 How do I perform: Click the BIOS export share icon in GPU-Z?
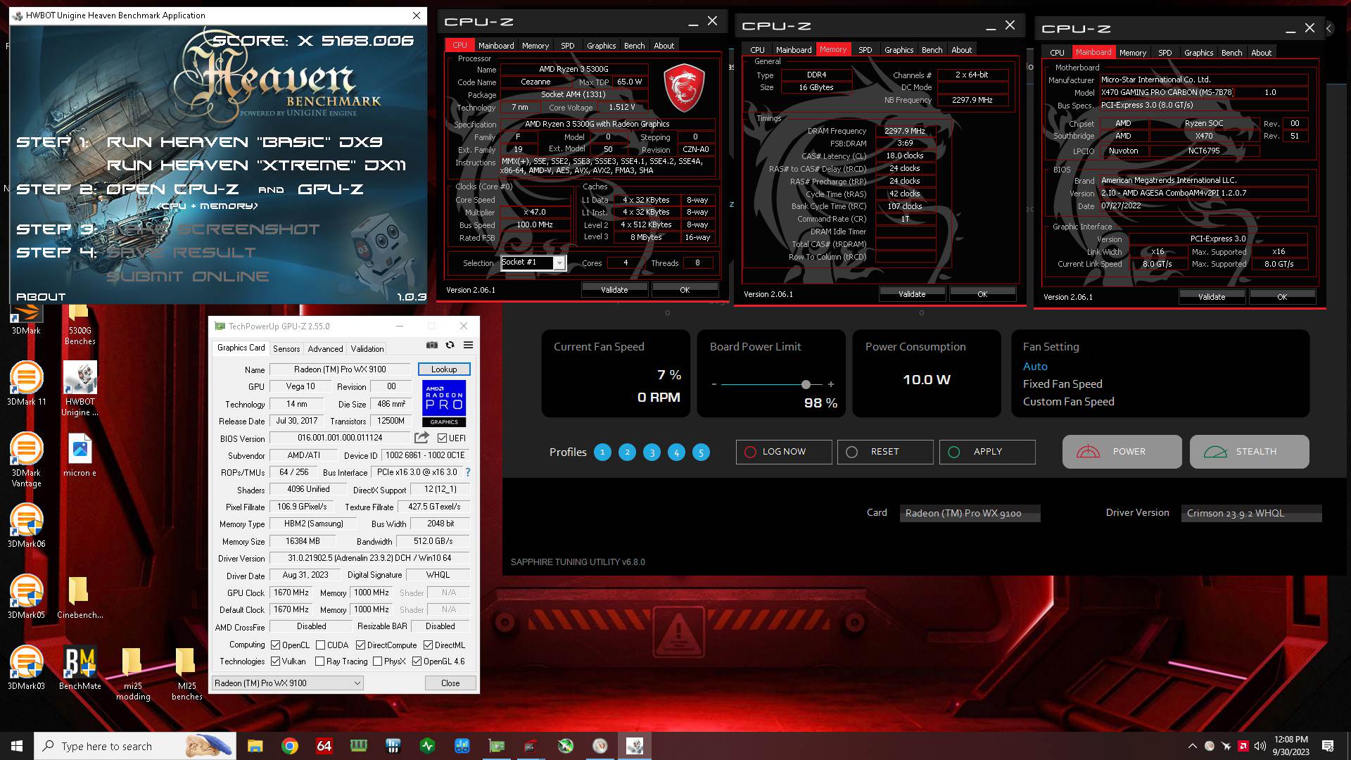[x=421, y=438]
